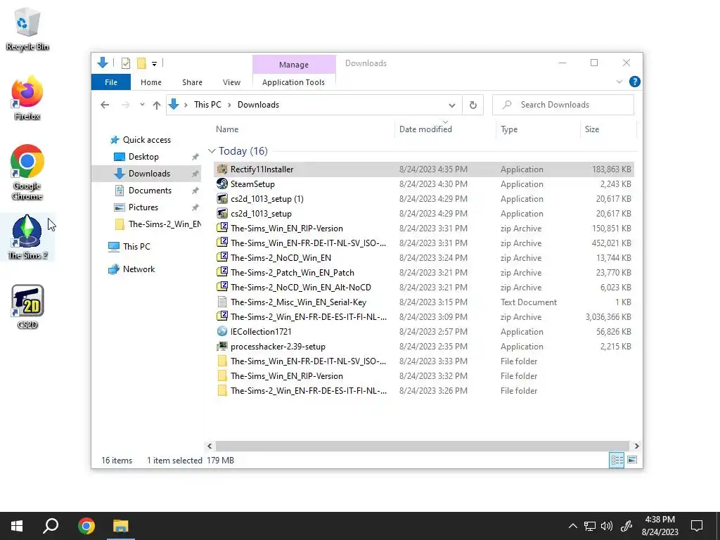Viewport: 720px width, 540px height.
Task: Select the processhacker-2.39-setup icon
Action: 222,346
